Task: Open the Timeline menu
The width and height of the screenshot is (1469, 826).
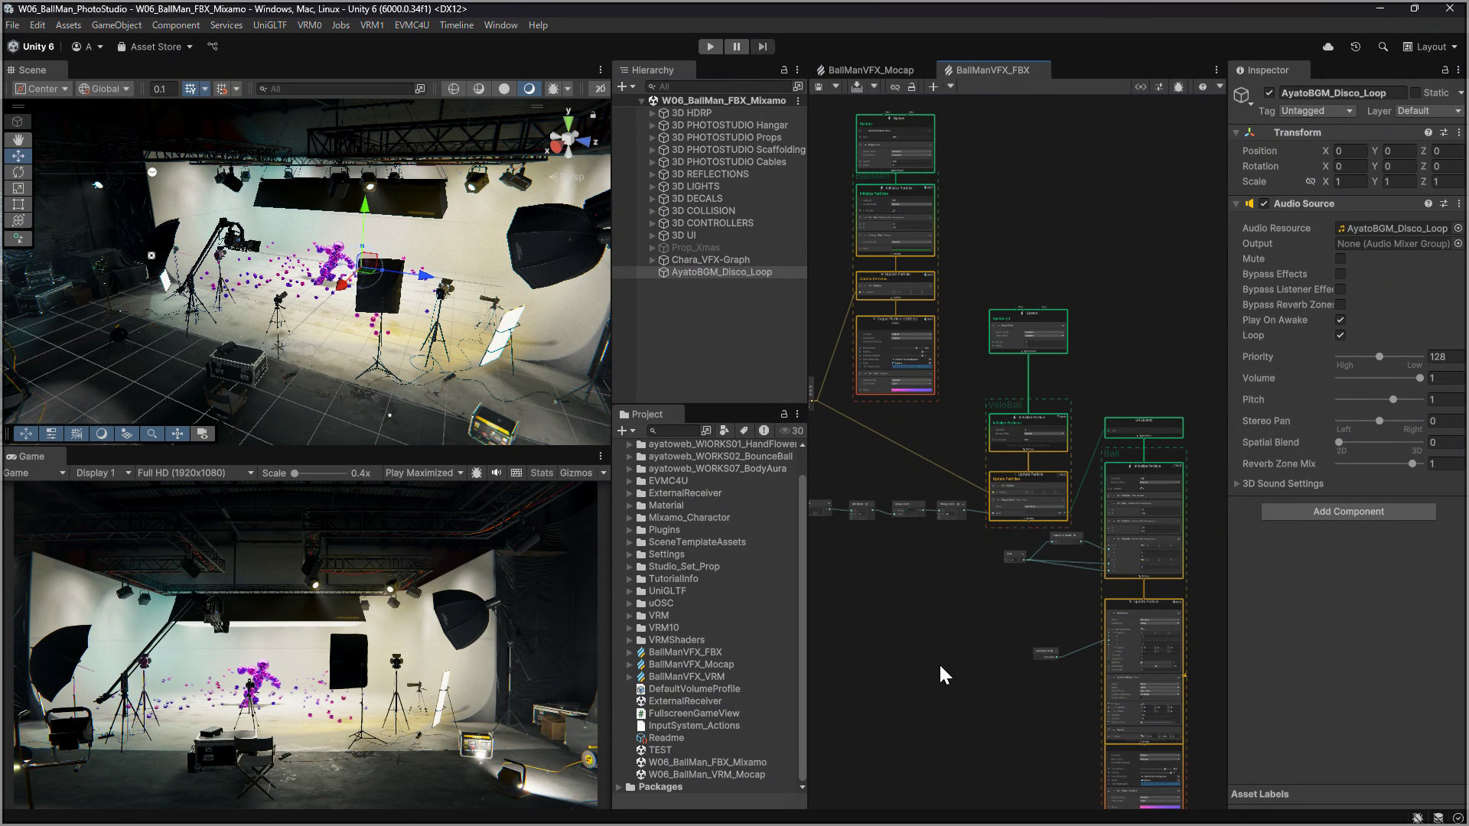Action: [456, 25]
